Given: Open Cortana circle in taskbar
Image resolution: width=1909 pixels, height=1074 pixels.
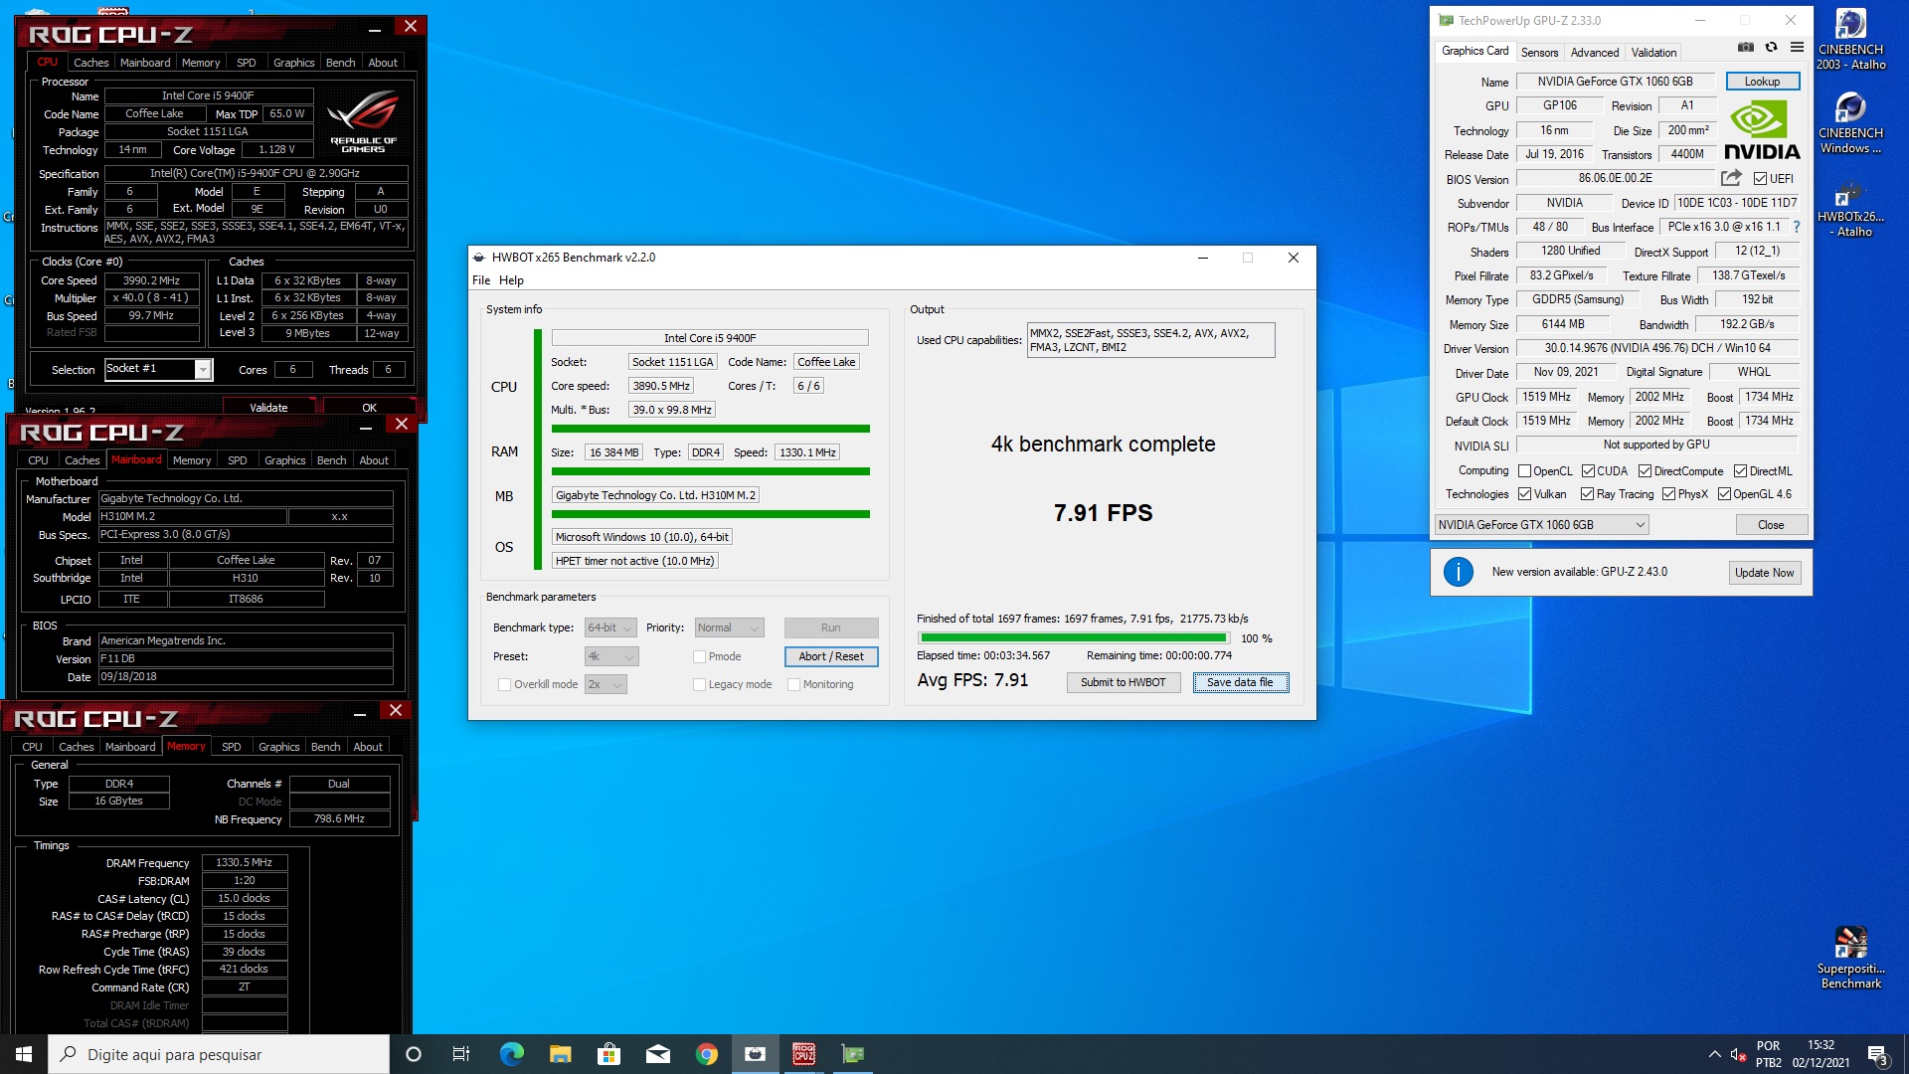Looking at the screenshot, I should [414, 1054].
